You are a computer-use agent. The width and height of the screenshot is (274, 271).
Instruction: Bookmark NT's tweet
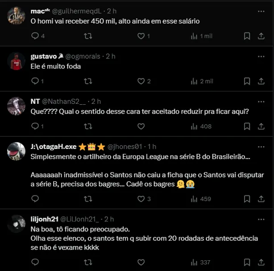[247, 127]
